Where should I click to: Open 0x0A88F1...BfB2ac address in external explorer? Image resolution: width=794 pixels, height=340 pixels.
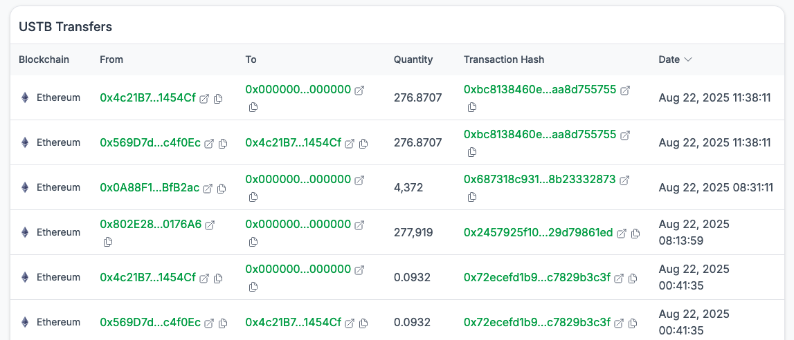pos(208,189)
